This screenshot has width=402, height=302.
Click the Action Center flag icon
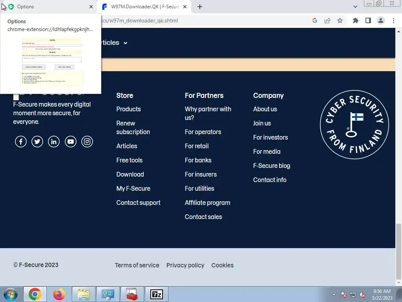click(344, 295)
